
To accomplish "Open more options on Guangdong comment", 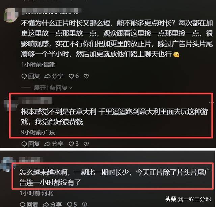I will (212, 102).
